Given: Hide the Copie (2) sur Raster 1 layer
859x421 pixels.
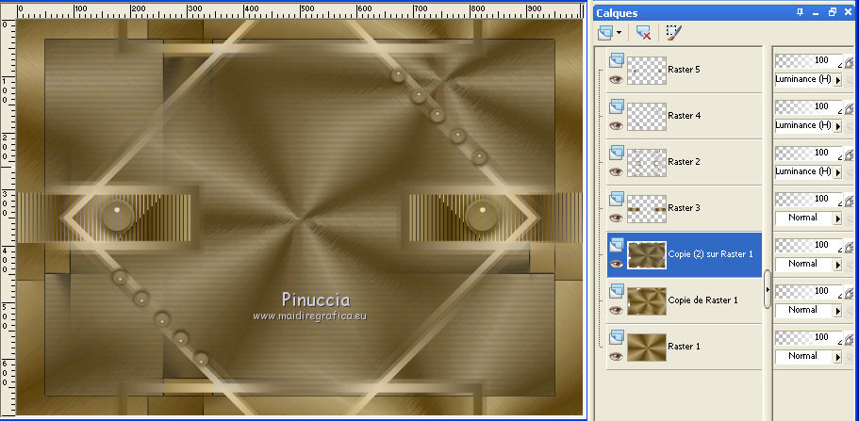Looking at the screenshot, I should 617,264.
